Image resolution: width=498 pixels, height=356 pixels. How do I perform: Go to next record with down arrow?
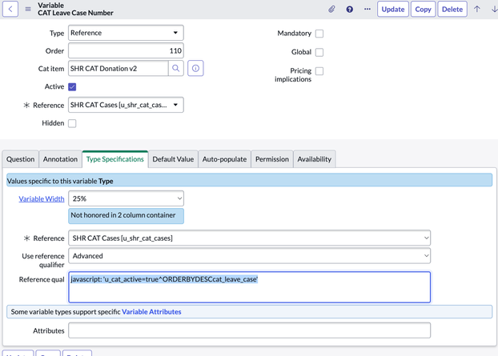[x=494, y=10]
